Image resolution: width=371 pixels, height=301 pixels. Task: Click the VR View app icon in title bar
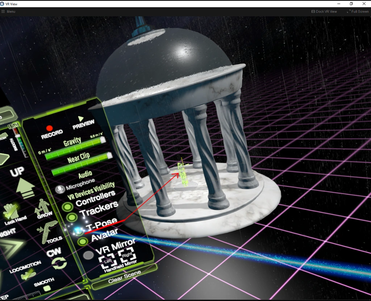click(x=2, y=4)
